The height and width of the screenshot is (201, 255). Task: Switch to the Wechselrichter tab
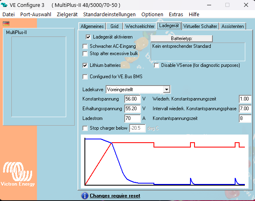(140, 26)
